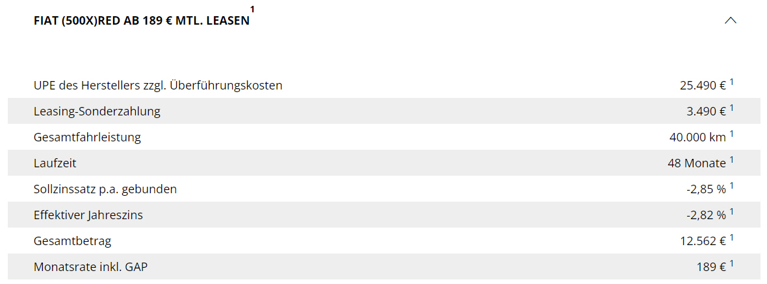Select the 'UPE des Herstellers' row label
This screenshot has width=767, height=284.
(x=158, y=86)
